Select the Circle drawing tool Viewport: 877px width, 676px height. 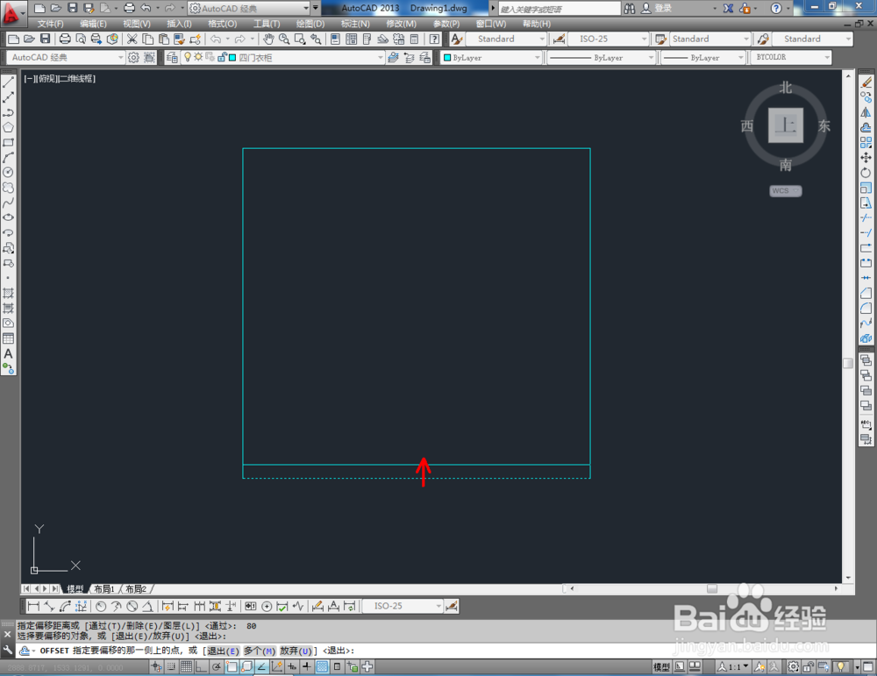pyautogui.click(x=8, y=173)
